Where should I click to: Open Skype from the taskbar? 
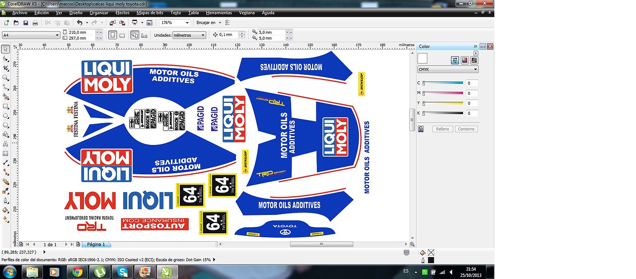pos(122,272)
